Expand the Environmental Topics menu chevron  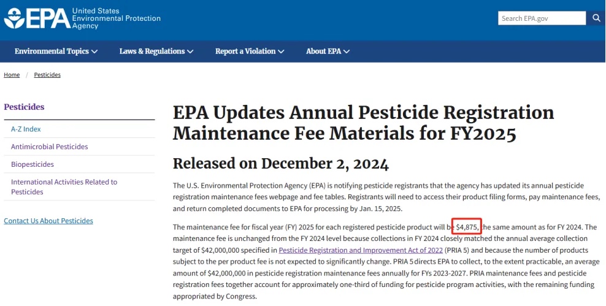click(x=94, y=52)
